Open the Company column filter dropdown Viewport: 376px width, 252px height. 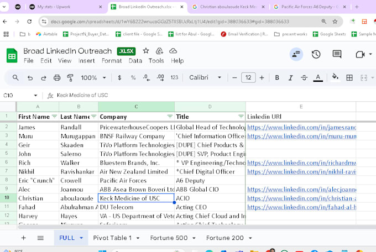tap(170, 117)
